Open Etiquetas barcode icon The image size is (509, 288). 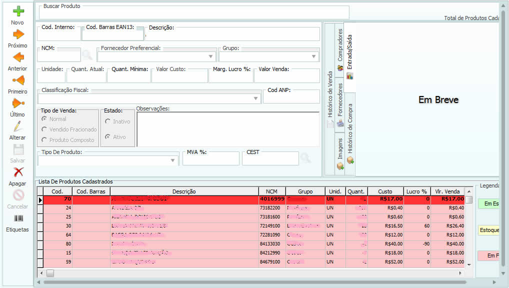18,218
